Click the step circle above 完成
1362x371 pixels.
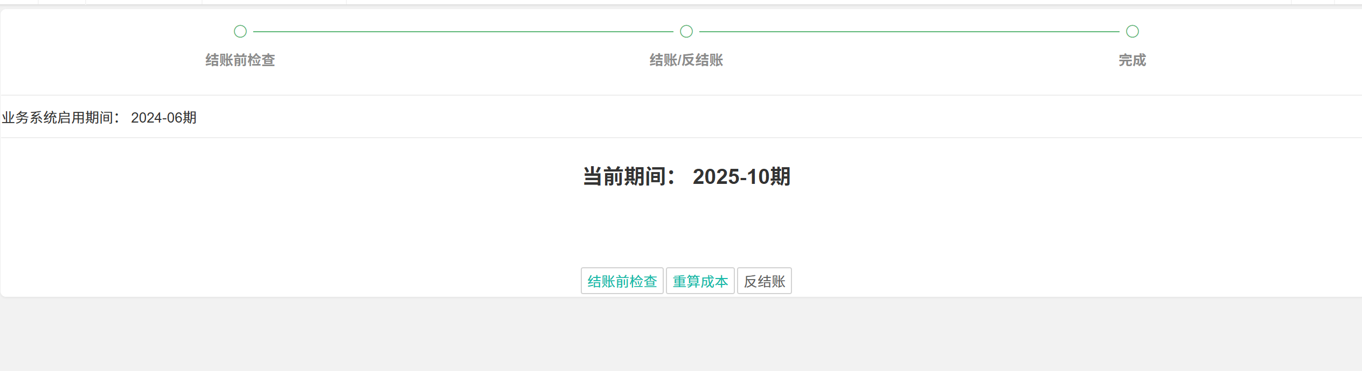[1132, 32]
